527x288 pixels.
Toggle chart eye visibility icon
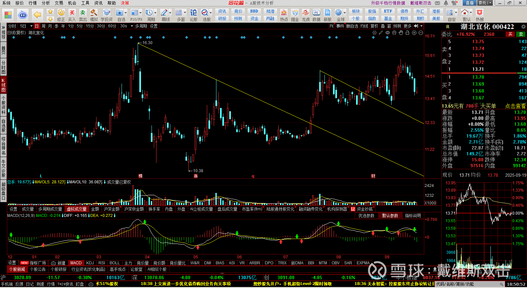coord(388,33)
